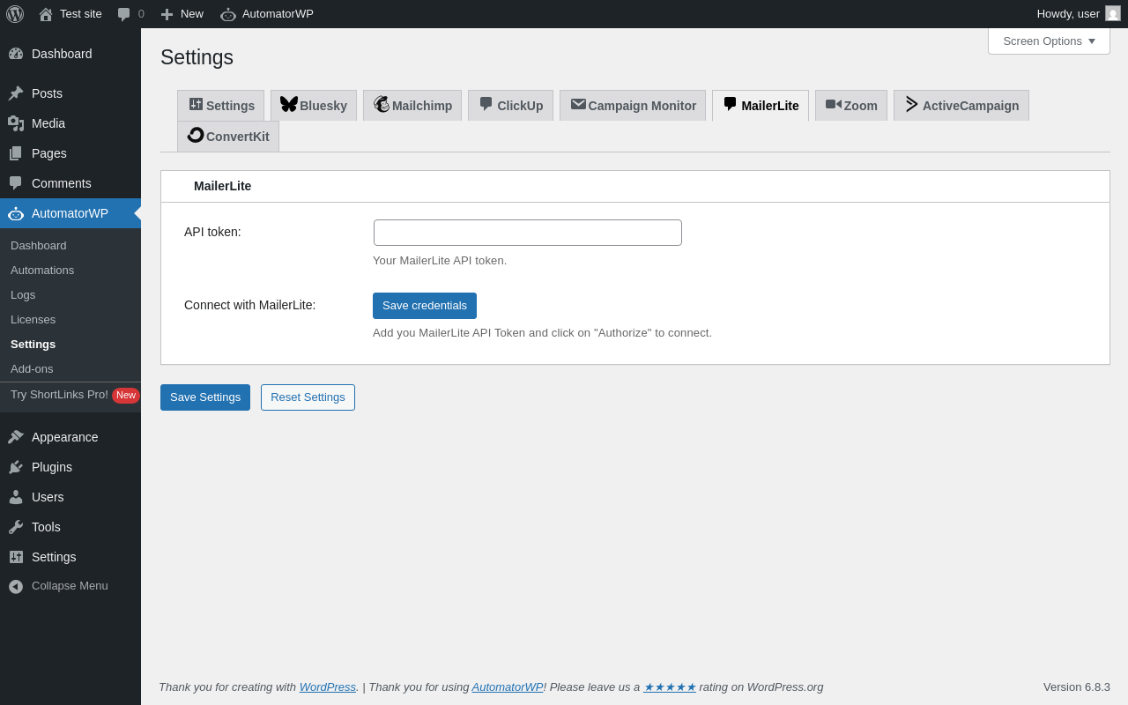Screen dimensions: 1128x705
Task: Click the Plugins plug icon
Action: pos(16,467)
